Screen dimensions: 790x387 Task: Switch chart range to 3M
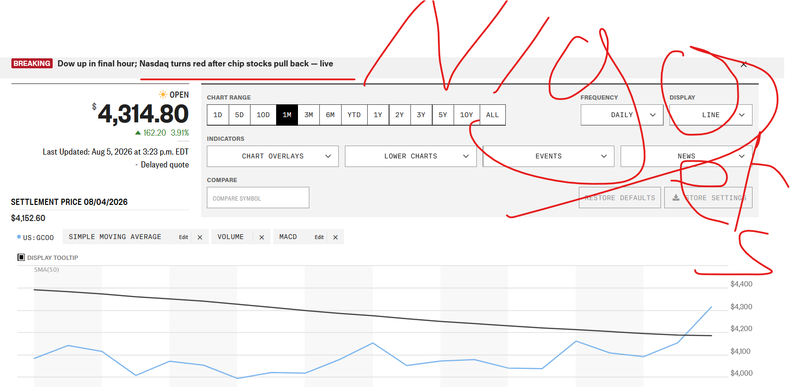click(x=309, y=115)
